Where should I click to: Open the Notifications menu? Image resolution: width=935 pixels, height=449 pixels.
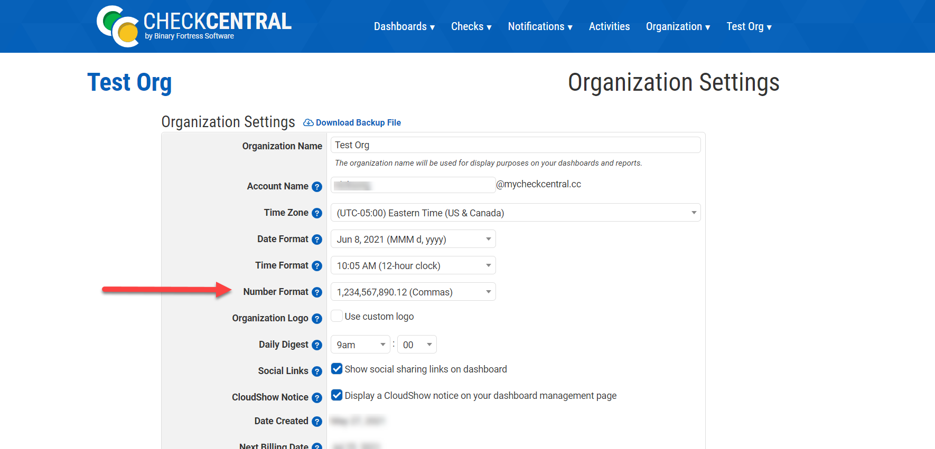click(540, 26)
